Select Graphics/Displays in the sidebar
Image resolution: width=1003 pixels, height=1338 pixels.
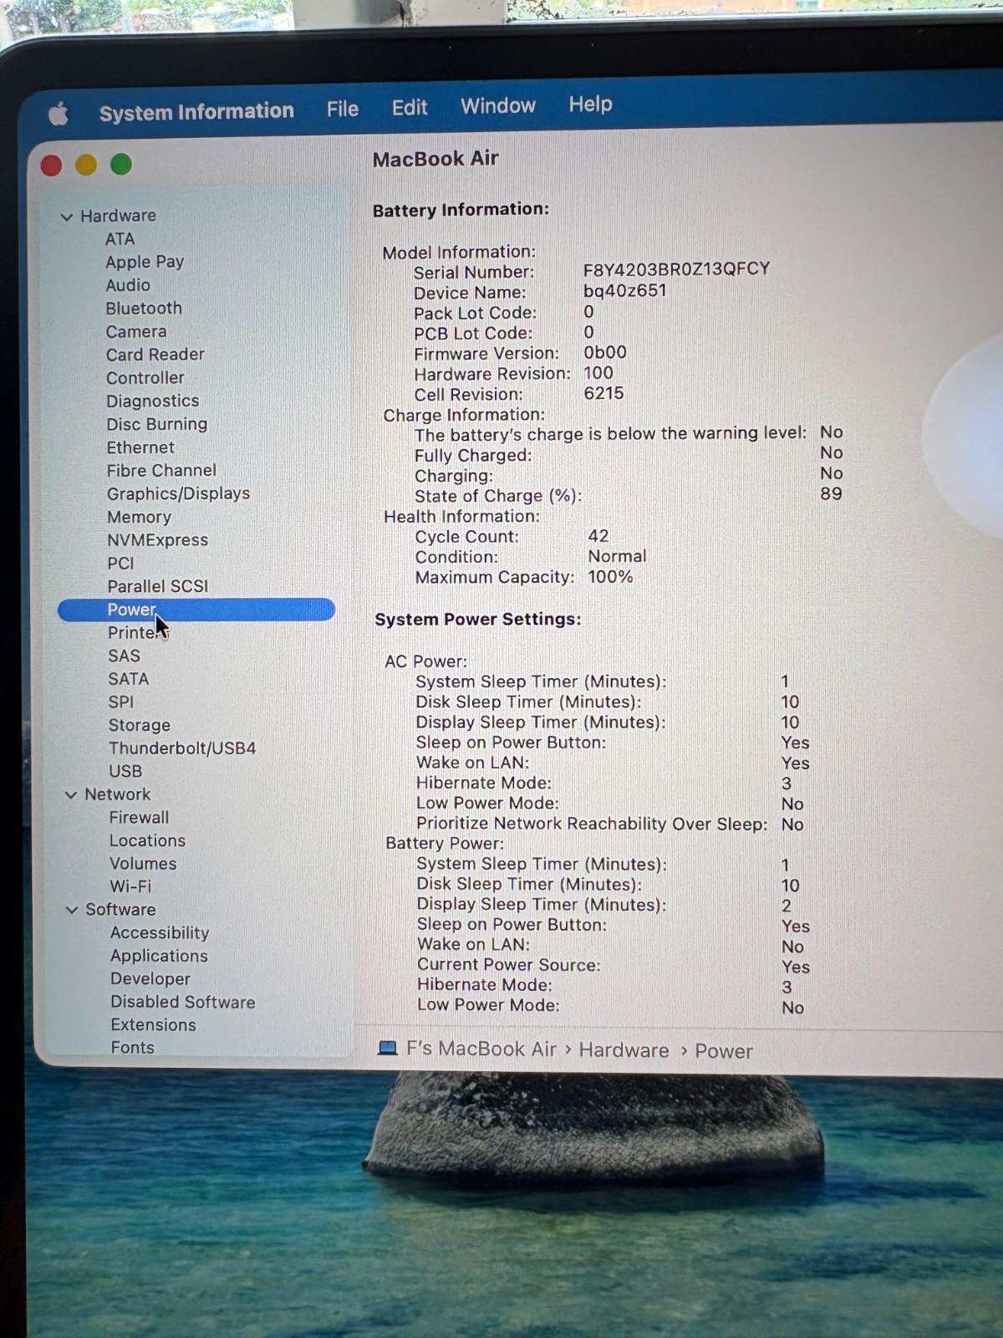pyautogui.click(x=179, y=493)
